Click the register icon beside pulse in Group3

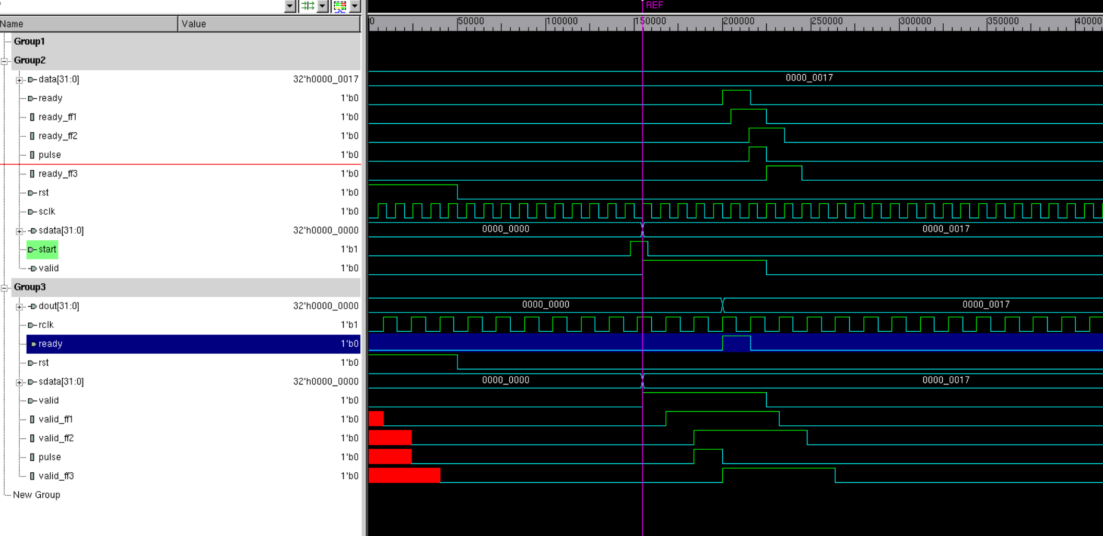(x=32, y=457)
